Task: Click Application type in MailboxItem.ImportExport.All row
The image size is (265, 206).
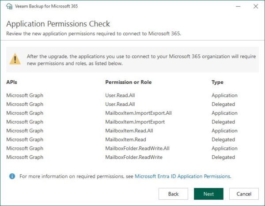Action: pos(224,113)
